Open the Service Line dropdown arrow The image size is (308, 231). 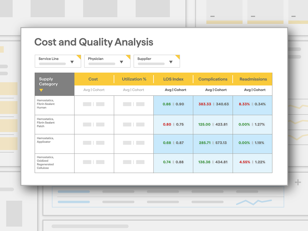(x=72, y=62)
